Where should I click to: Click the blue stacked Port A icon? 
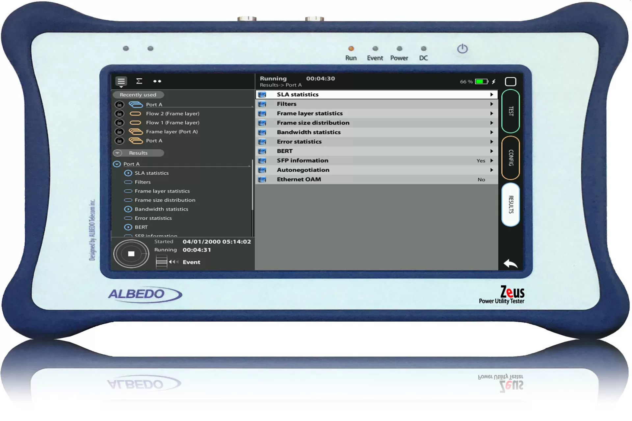tap(136, 105)
